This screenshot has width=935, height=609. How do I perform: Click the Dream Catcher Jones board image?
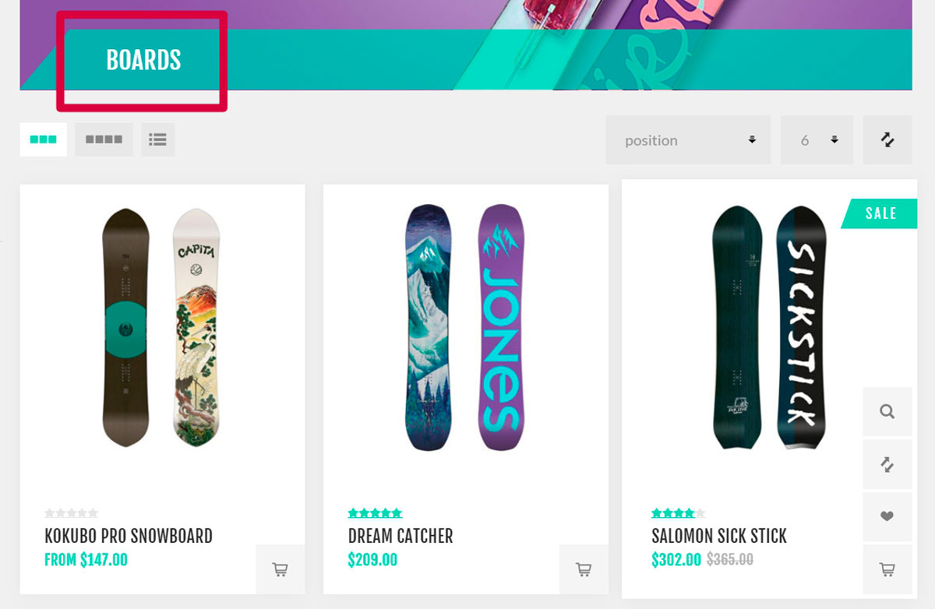(465, 327)
